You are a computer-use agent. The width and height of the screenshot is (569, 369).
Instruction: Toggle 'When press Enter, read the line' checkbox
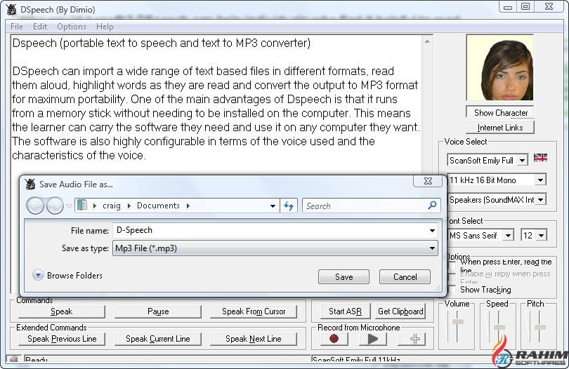pyautogui.click(x=452, y=266)
